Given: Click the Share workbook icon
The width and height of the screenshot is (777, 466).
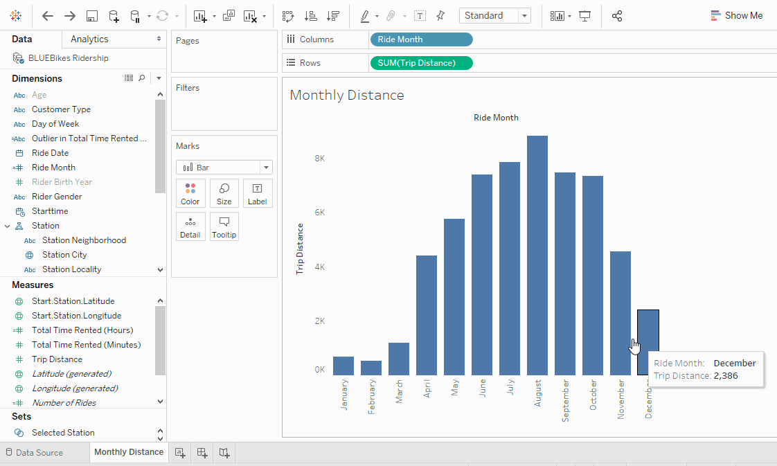Looking at the screenshot, I should click(x=617, y=16).
